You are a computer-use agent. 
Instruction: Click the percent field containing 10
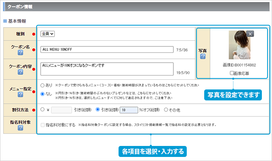[129, 110]
